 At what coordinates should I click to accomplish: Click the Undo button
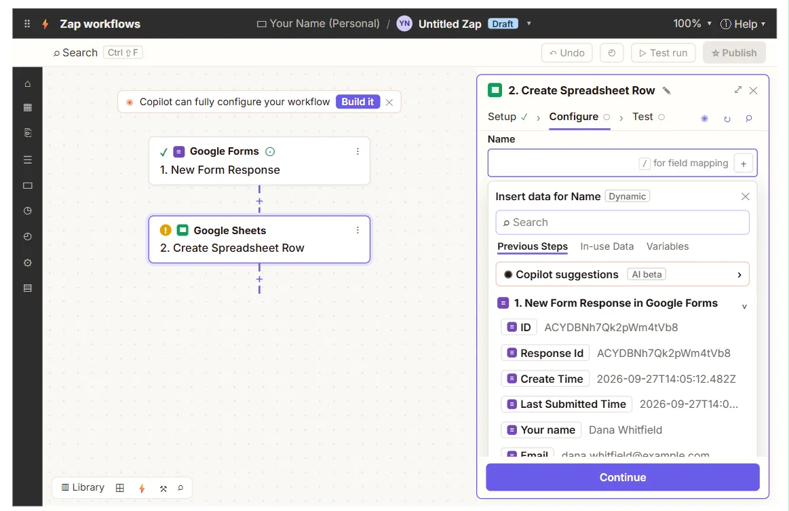click(x=566, y=53)
